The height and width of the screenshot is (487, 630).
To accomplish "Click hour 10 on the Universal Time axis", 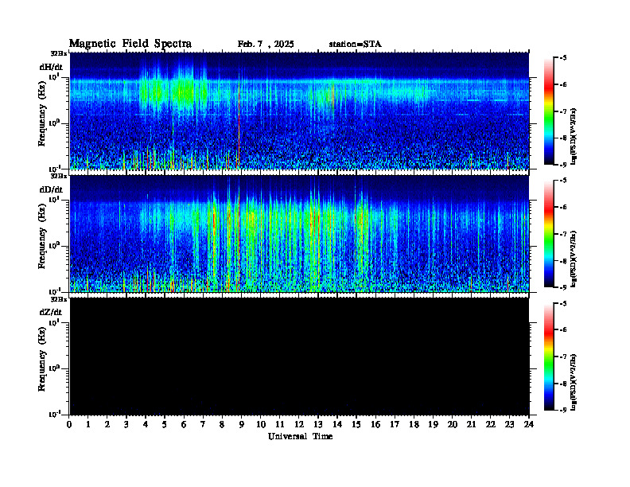I will pos(261,425).
